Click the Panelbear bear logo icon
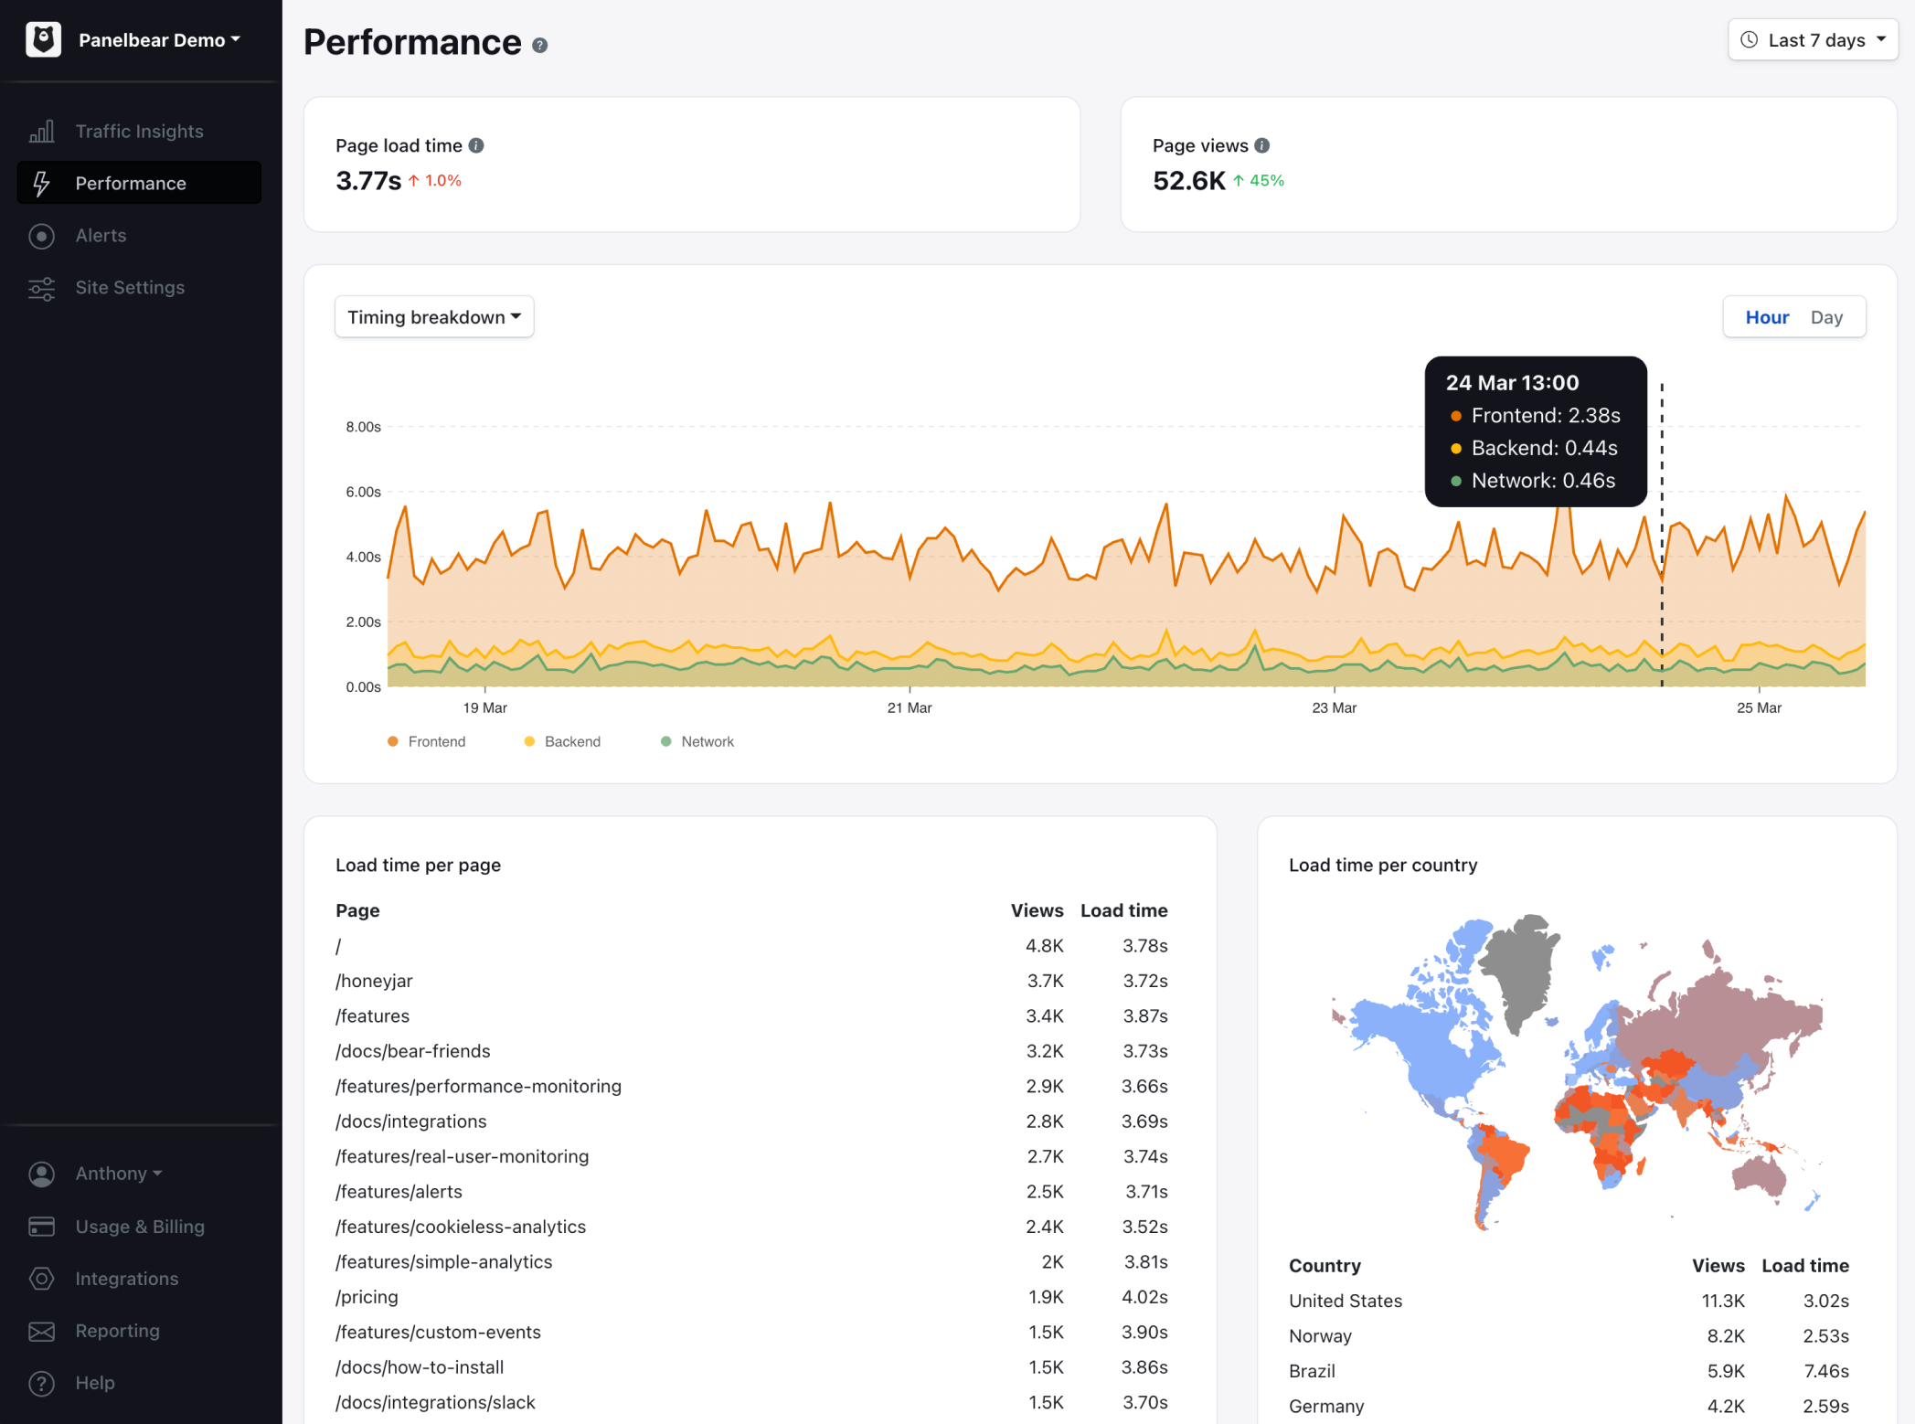This screenshot has width=1915, height=1424. click(43, 39)
